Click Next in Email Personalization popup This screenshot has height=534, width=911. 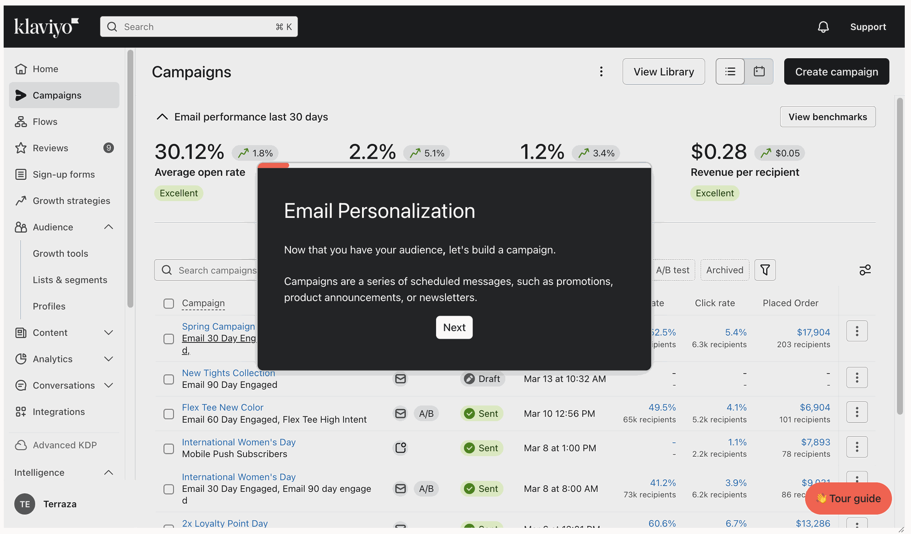pos(454,327)
